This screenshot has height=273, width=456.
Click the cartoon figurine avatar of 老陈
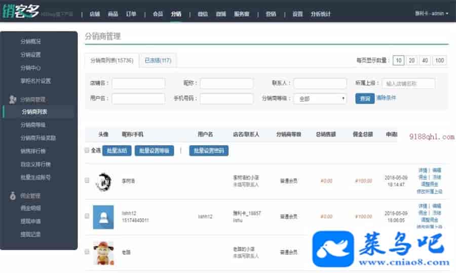pos(103,251)
